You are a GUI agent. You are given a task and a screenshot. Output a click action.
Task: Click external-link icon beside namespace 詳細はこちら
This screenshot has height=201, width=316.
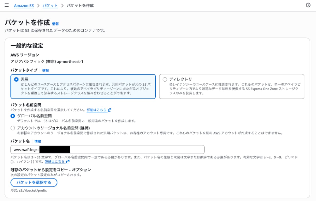pos(110,110)
